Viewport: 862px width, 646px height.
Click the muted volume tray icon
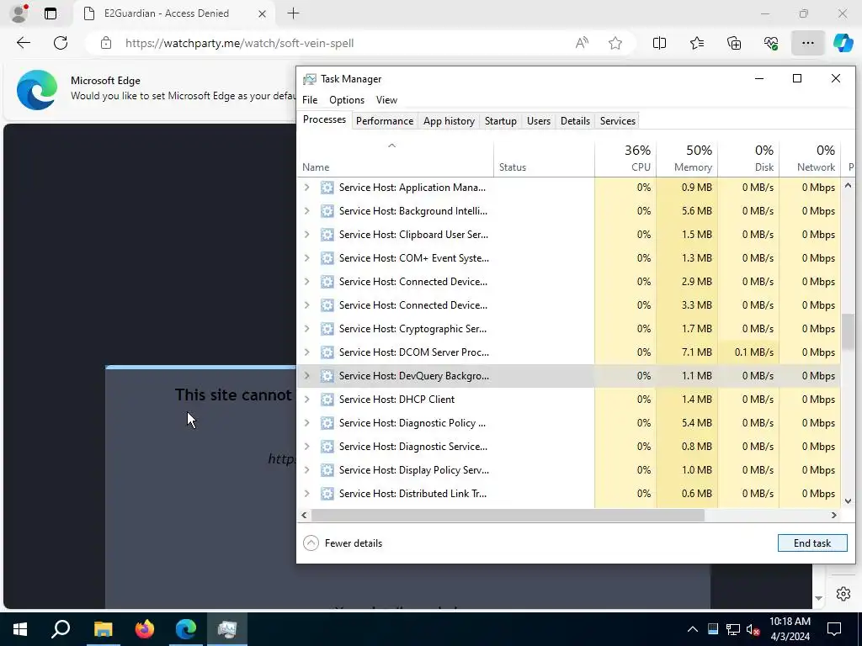click(x=753, y=629)
